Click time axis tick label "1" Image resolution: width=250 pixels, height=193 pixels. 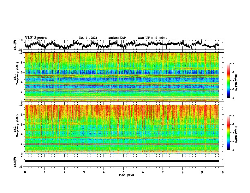(x=45, y=172)
